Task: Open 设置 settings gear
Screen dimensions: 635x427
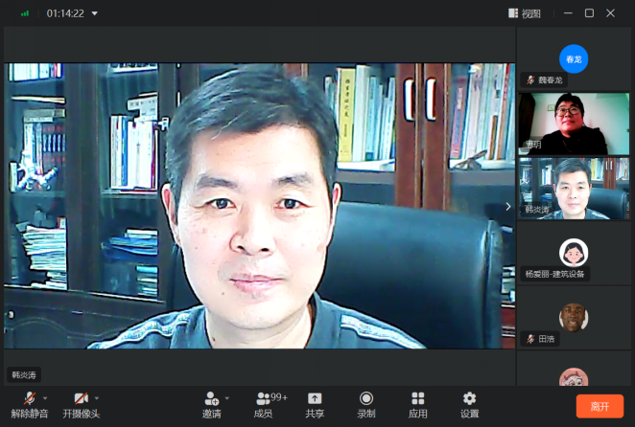Action: [x=469, y=398]
